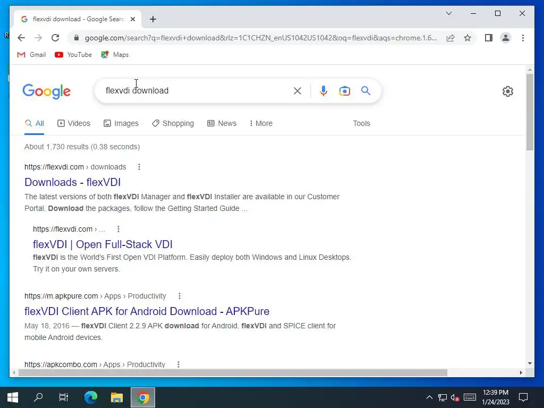Open options for flexvdi.com downloads result
This screenshot has width=544, height=408.
tap(139, 167)
